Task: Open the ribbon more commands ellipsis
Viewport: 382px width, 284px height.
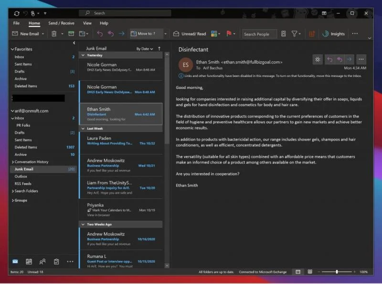Action: (355, 33)
